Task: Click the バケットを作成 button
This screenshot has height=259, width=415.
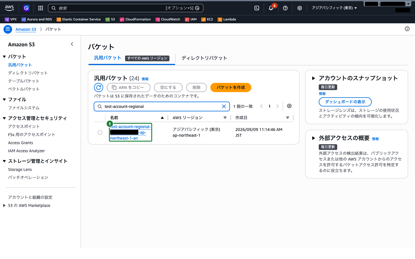Action: coord(231,87)
